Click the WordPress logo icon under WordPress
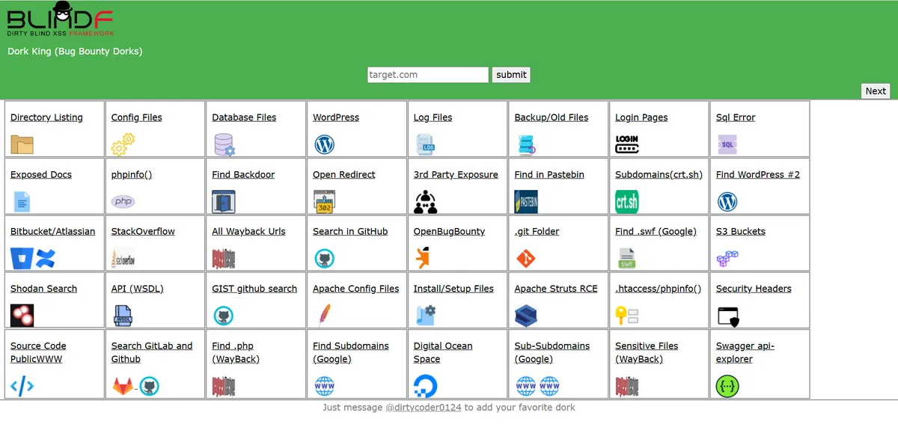898x427 pixels. [x=324, y=144]
